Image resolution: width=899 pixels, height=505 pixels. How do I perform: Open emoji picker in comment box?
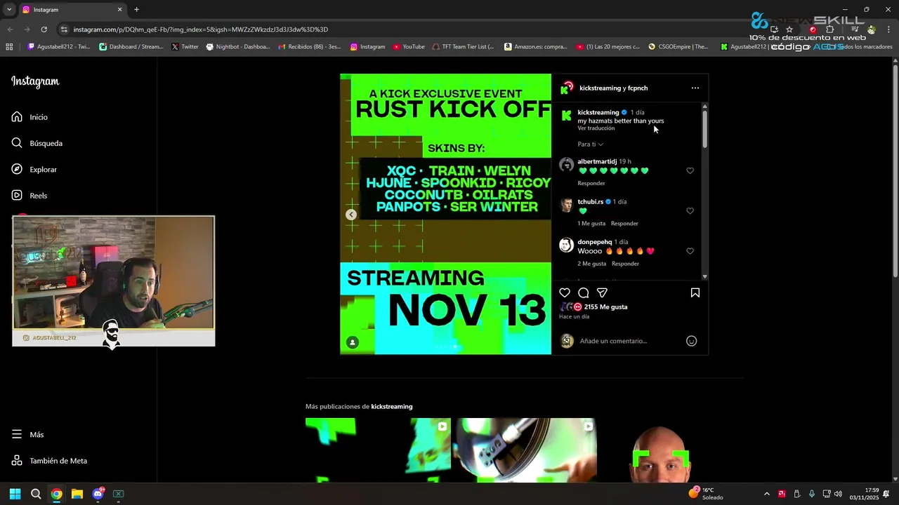tap(691, 341)
